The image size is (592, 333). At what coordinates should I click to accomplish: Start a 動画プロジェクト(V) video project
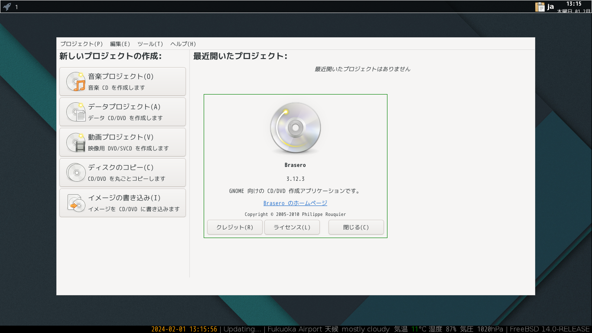pyautogui.click(x=123, y=142)
